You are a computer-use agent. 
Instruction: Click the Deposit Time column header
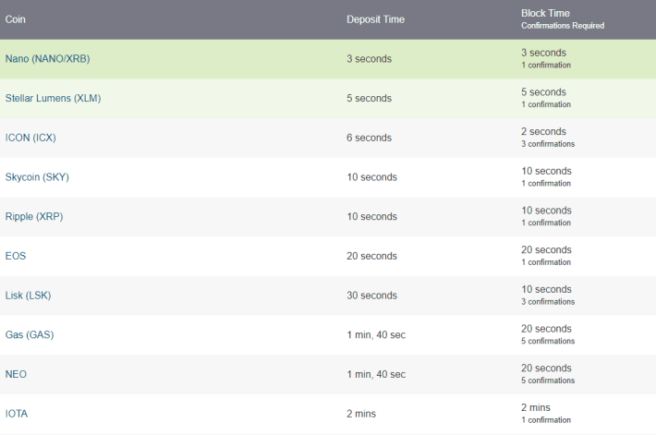[x=375, y=19]
